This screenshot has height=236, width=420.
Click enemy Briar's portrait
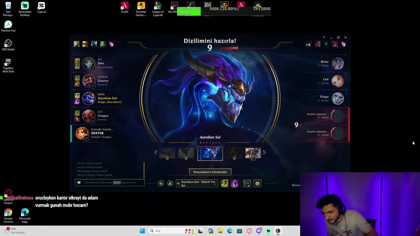click(338, 63)
